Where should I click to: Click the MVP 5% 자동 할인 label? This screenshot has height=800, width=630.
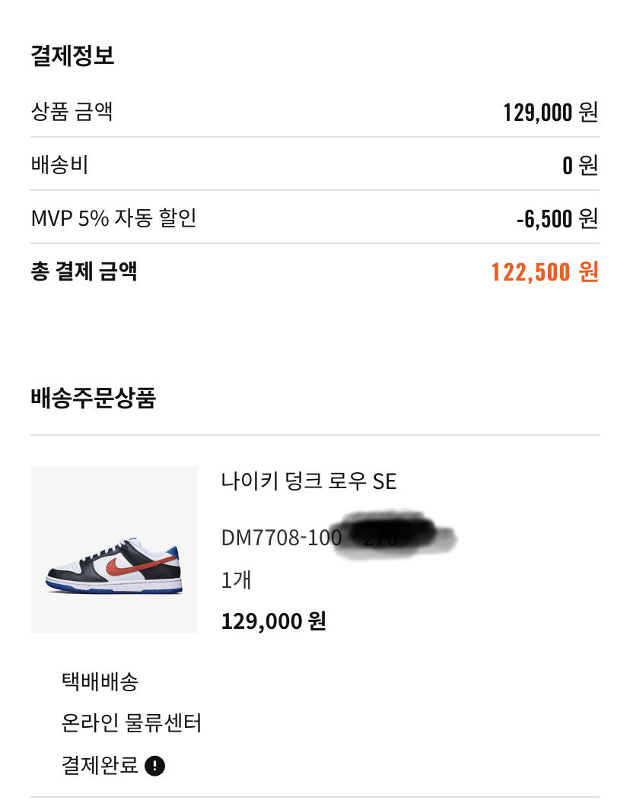pos(113,218)
